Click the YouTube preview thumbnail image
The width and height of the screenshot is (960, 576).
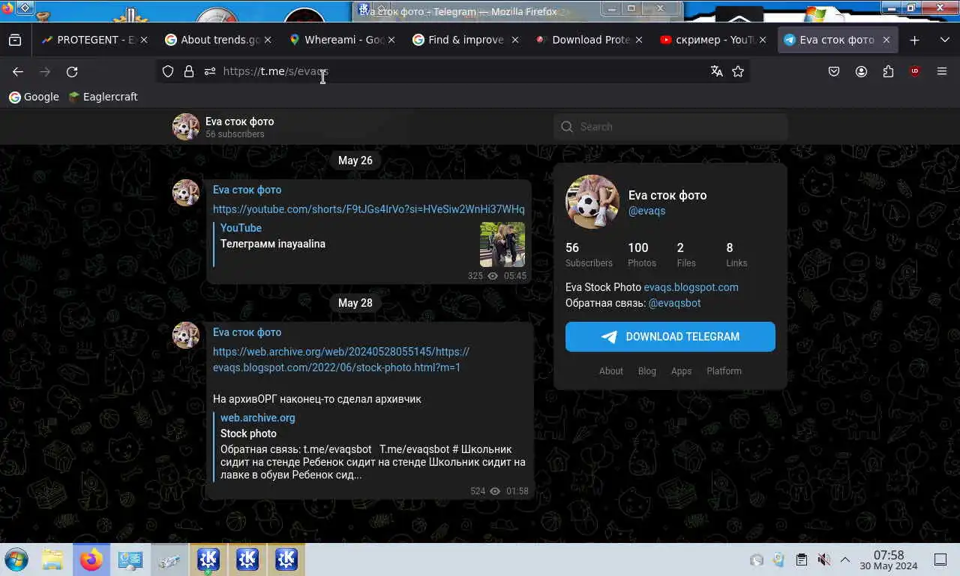502,244
